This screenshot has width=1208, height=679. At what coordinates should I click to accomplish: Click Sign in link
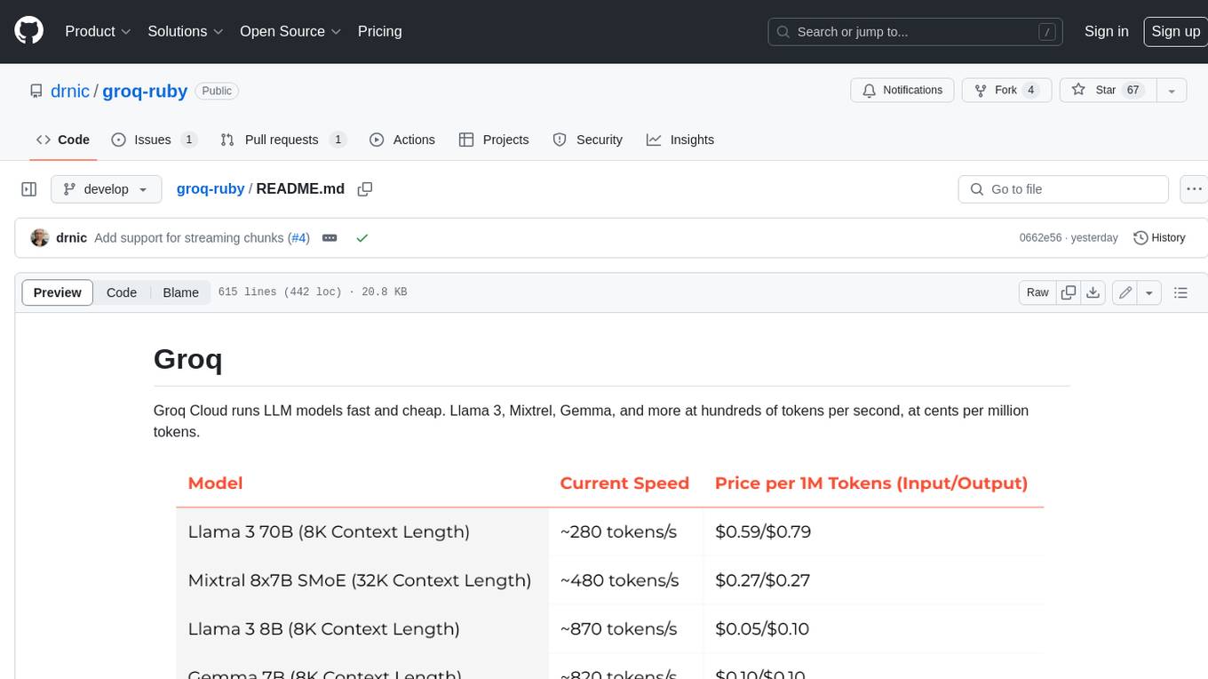click(1106, 31)
